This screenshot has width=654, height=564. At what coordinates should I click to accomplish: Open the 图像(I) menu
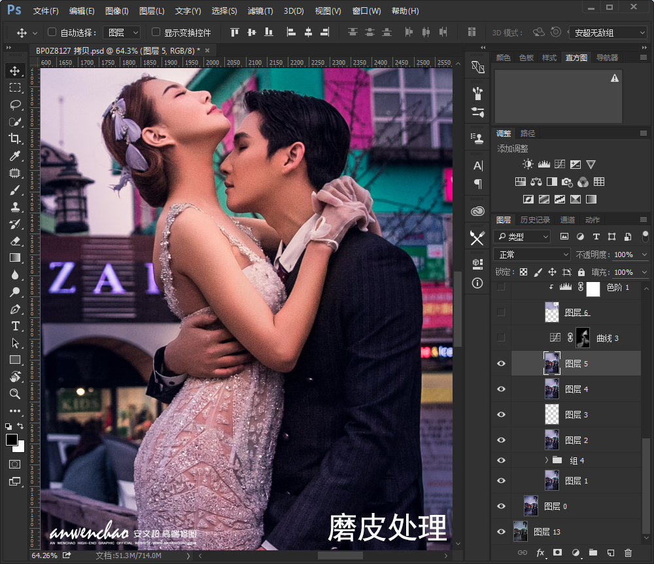coord(117,11)
